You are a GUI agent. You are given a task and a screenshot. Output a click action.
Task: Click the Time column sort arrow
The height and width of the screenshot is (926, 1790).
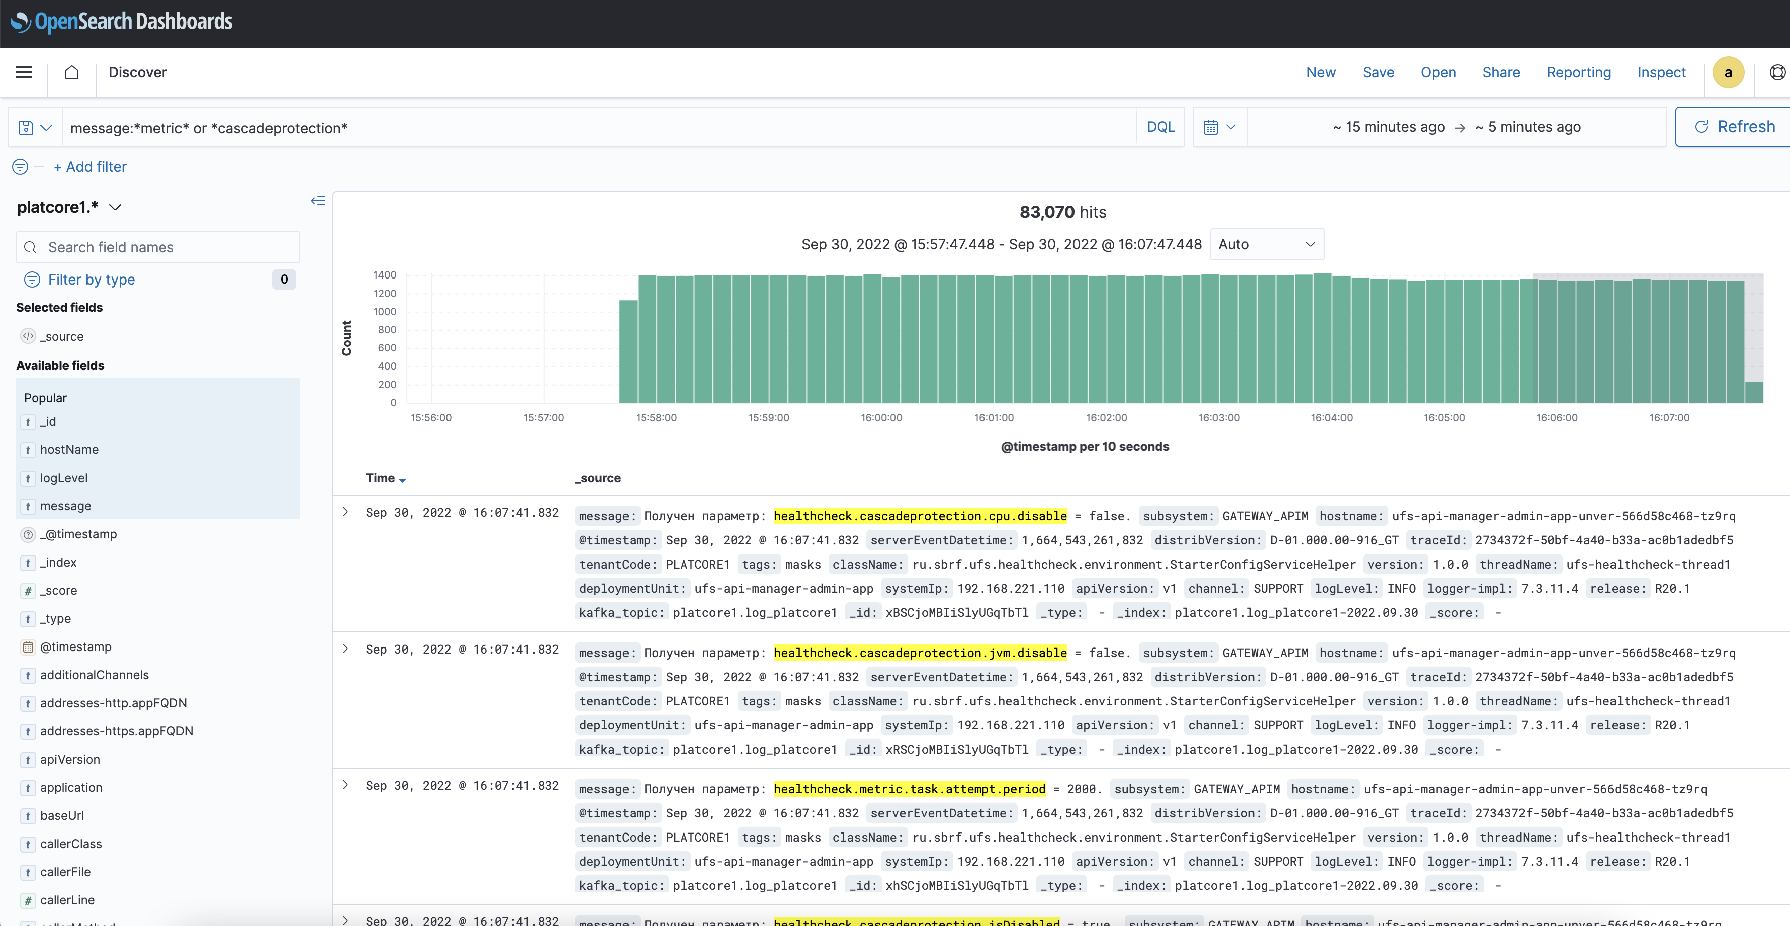pos(402,479)
